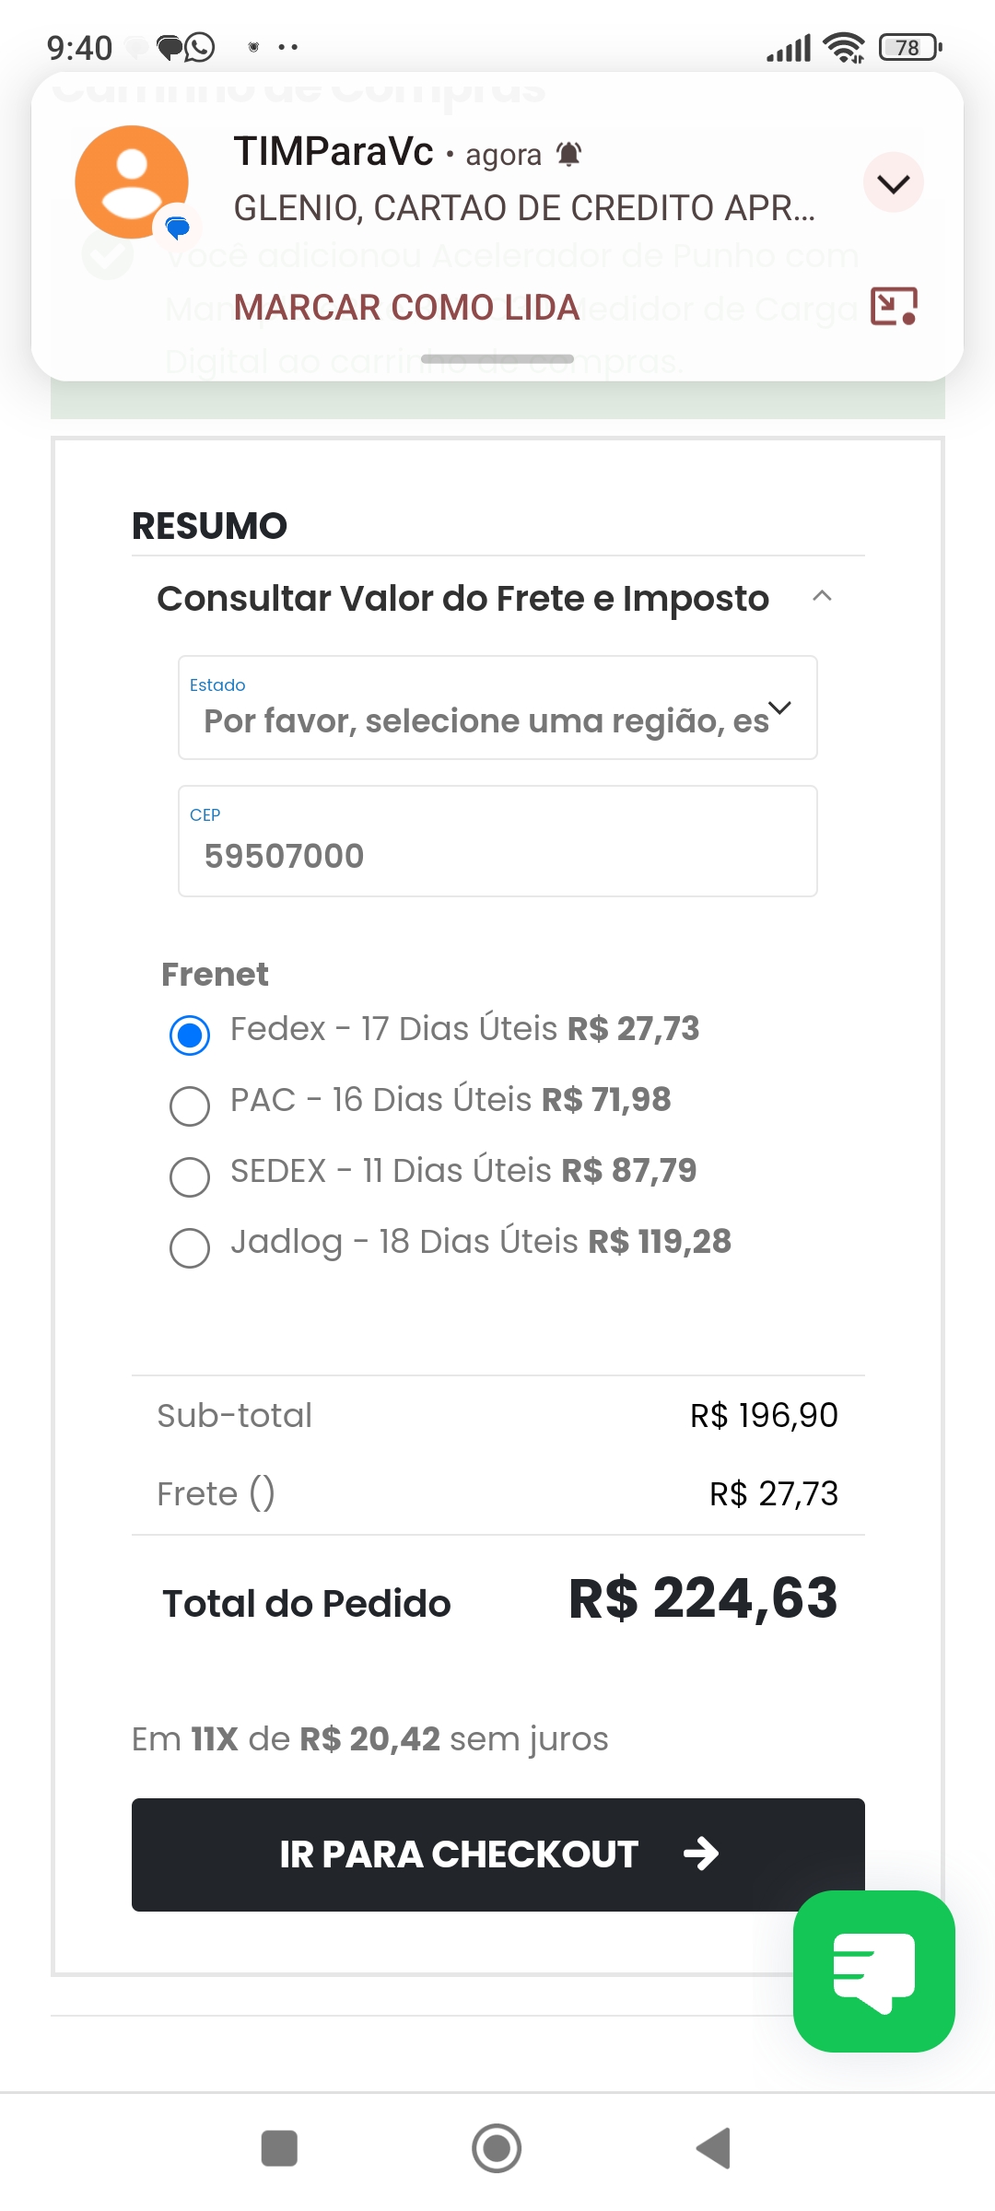Focus the CEP input field
Viewport: 995px width, 2211px height.
pos(497,842)
